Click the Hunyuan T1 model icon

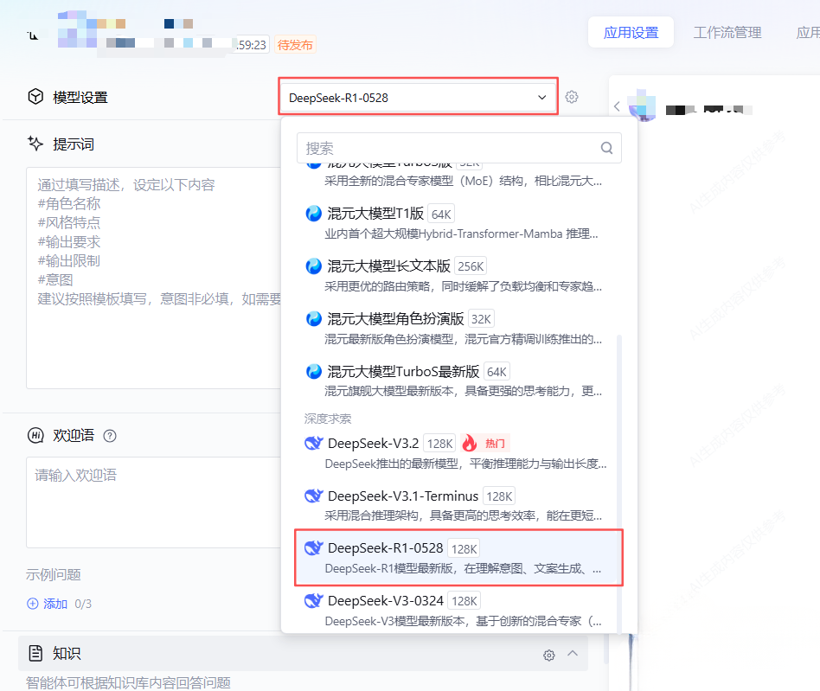(313, 214)
